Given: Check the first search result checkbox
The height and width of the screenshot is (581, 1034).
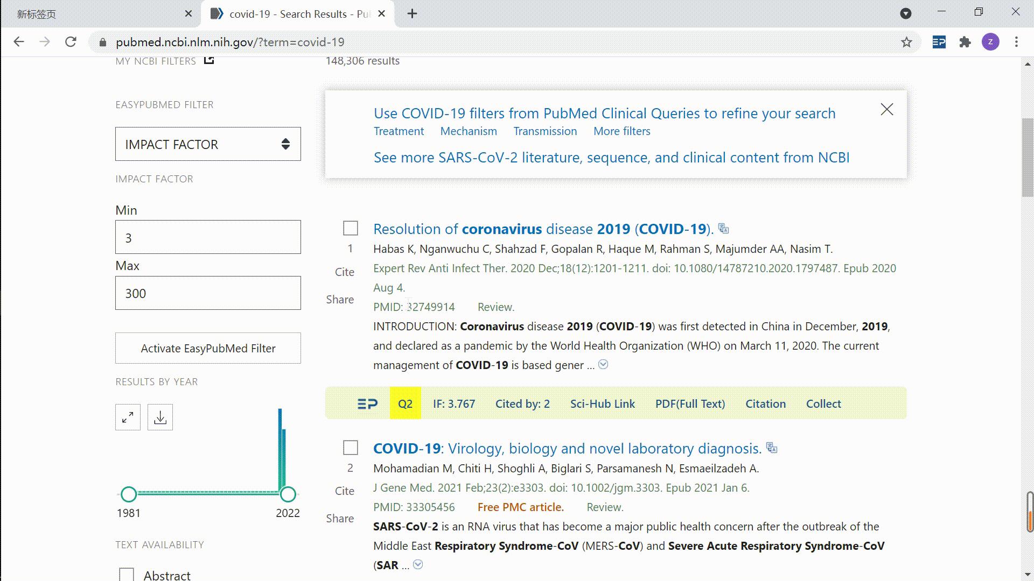Looking at the screenshot, I should (x=350, y=228).
